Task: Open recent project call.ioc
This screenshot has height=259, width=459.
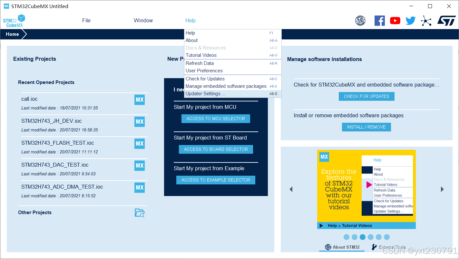Action: tap(29, 99)
